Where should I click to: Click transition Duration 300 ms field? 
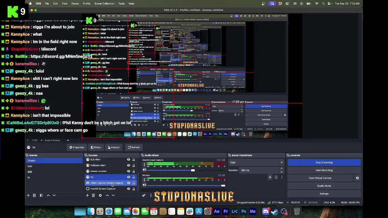(259, 170)
